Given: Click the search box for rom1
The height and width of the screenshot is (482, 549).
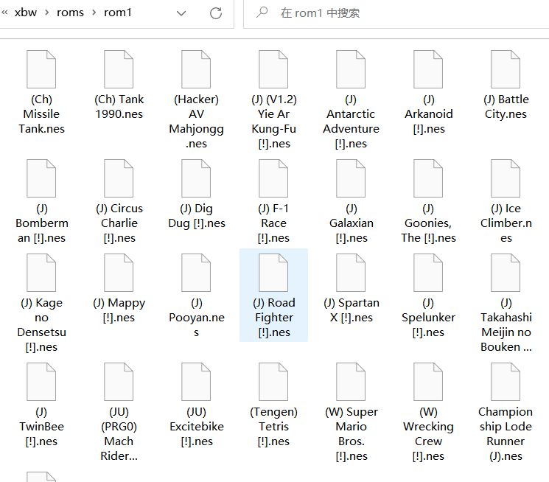Looking at the screenshot, I should [396, 13].
